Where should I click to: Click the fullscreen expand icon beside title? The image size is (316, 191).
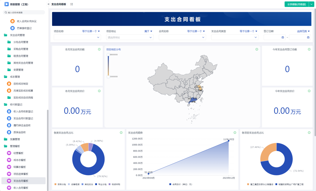click(x=72, y=4)
